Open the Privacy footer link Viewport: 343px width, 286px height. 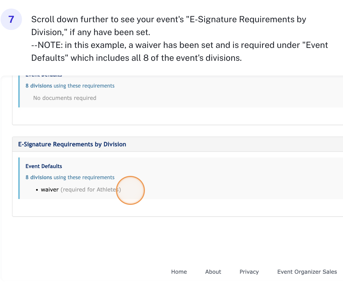tap(249, 272)
